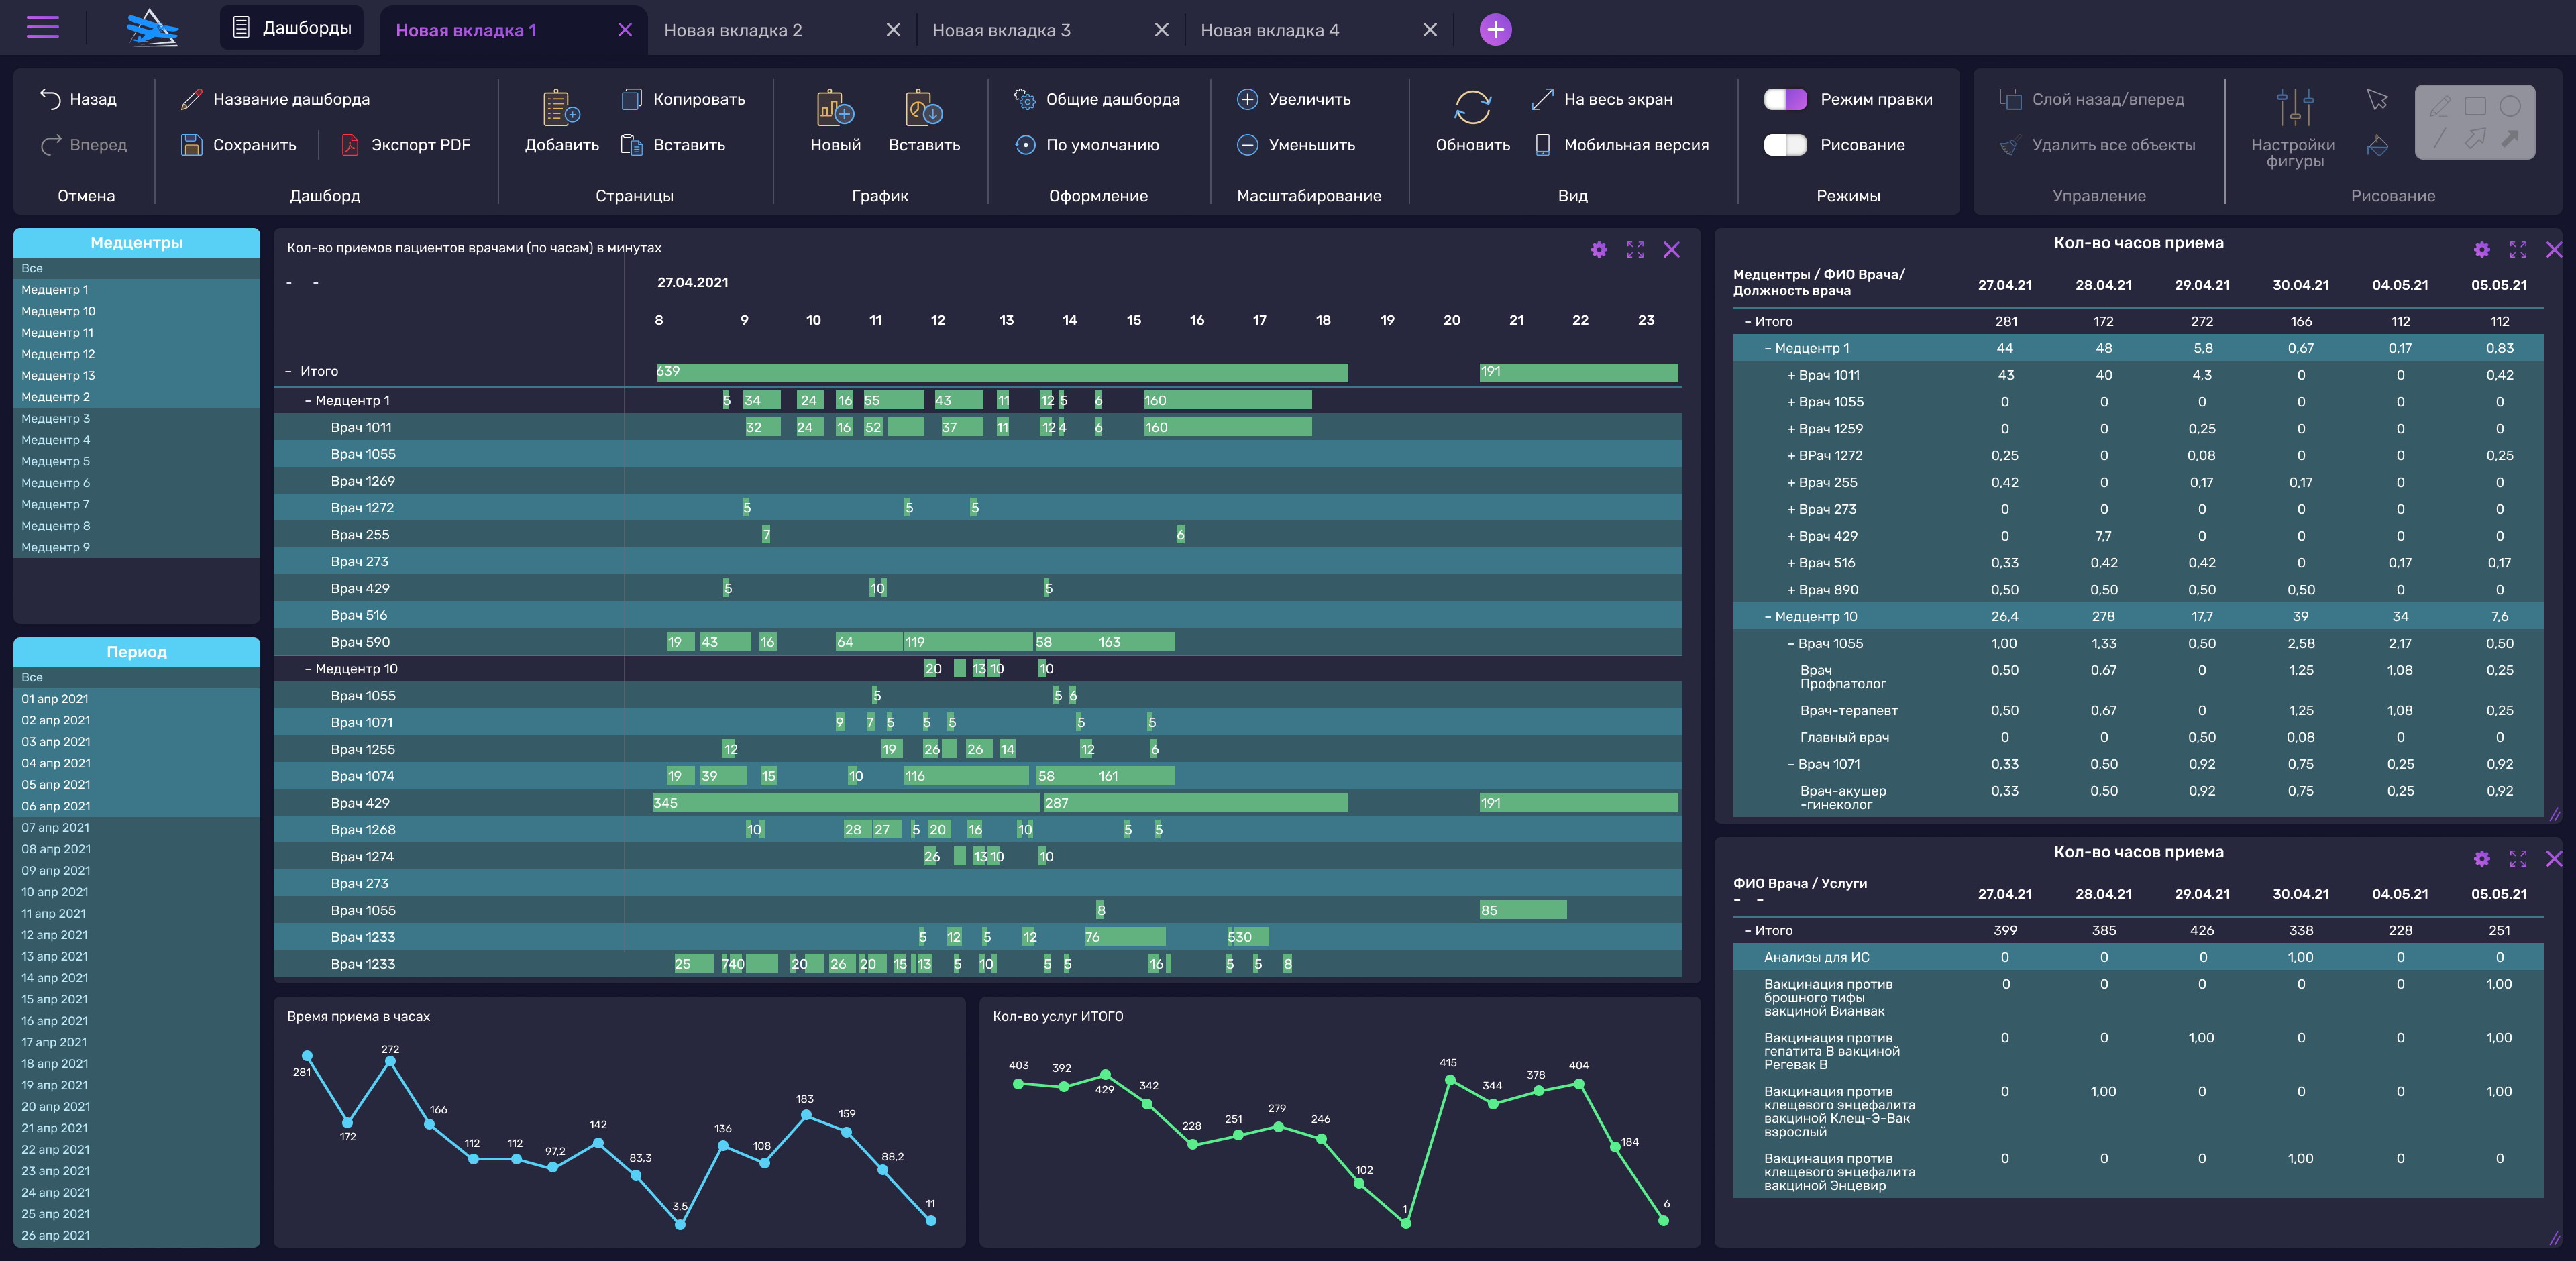Open the Дашборды menu tab
This screenshot has height=1261, width=2576.
pyautogui.click(x=292, y=28)
